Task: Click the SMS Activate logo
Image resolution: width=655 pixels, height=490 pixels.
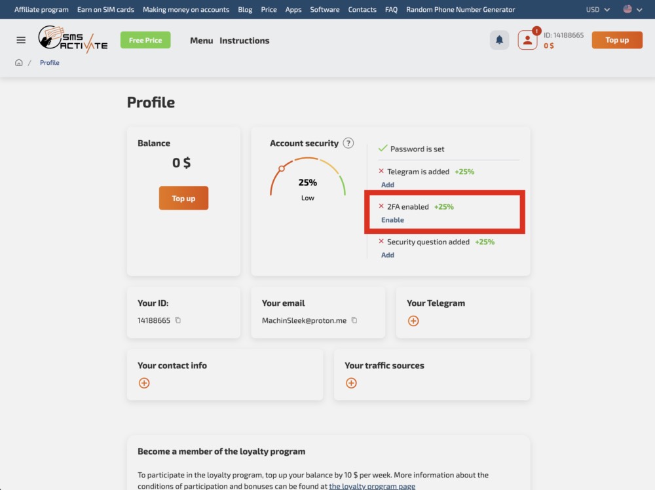Action: pyautogui.click(x=73, y=40)
